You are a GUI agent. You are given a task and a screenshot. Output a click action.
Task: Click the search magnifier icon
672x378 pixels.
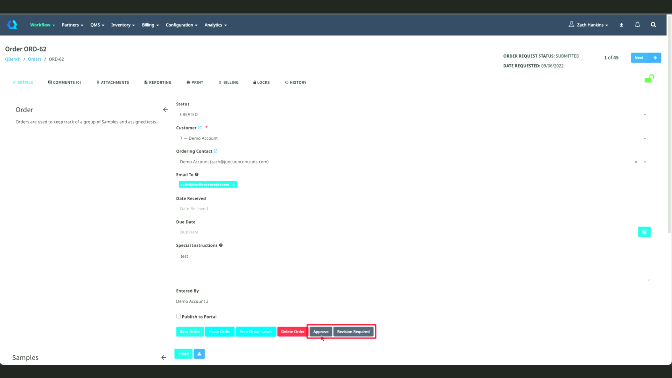[653, 24]
